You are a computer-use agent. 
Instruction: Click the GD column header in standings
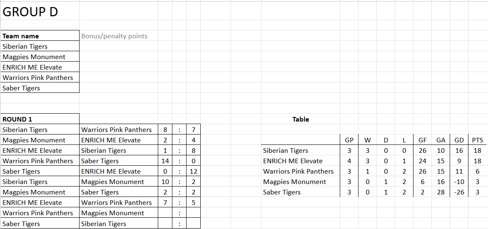pos(459,140)
